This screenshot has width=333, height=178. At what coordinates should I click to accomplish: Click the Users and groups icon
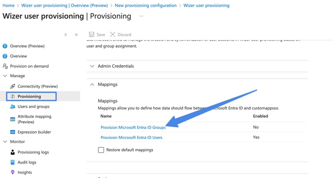[13, 107]
